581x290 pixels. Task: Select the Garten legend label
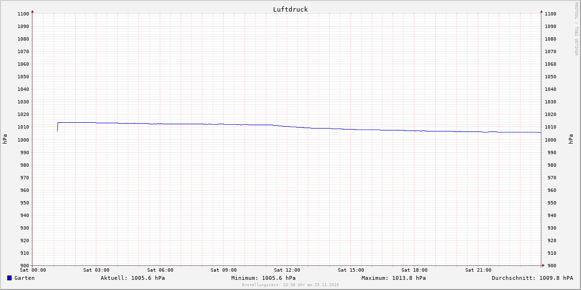coord(24,278)
